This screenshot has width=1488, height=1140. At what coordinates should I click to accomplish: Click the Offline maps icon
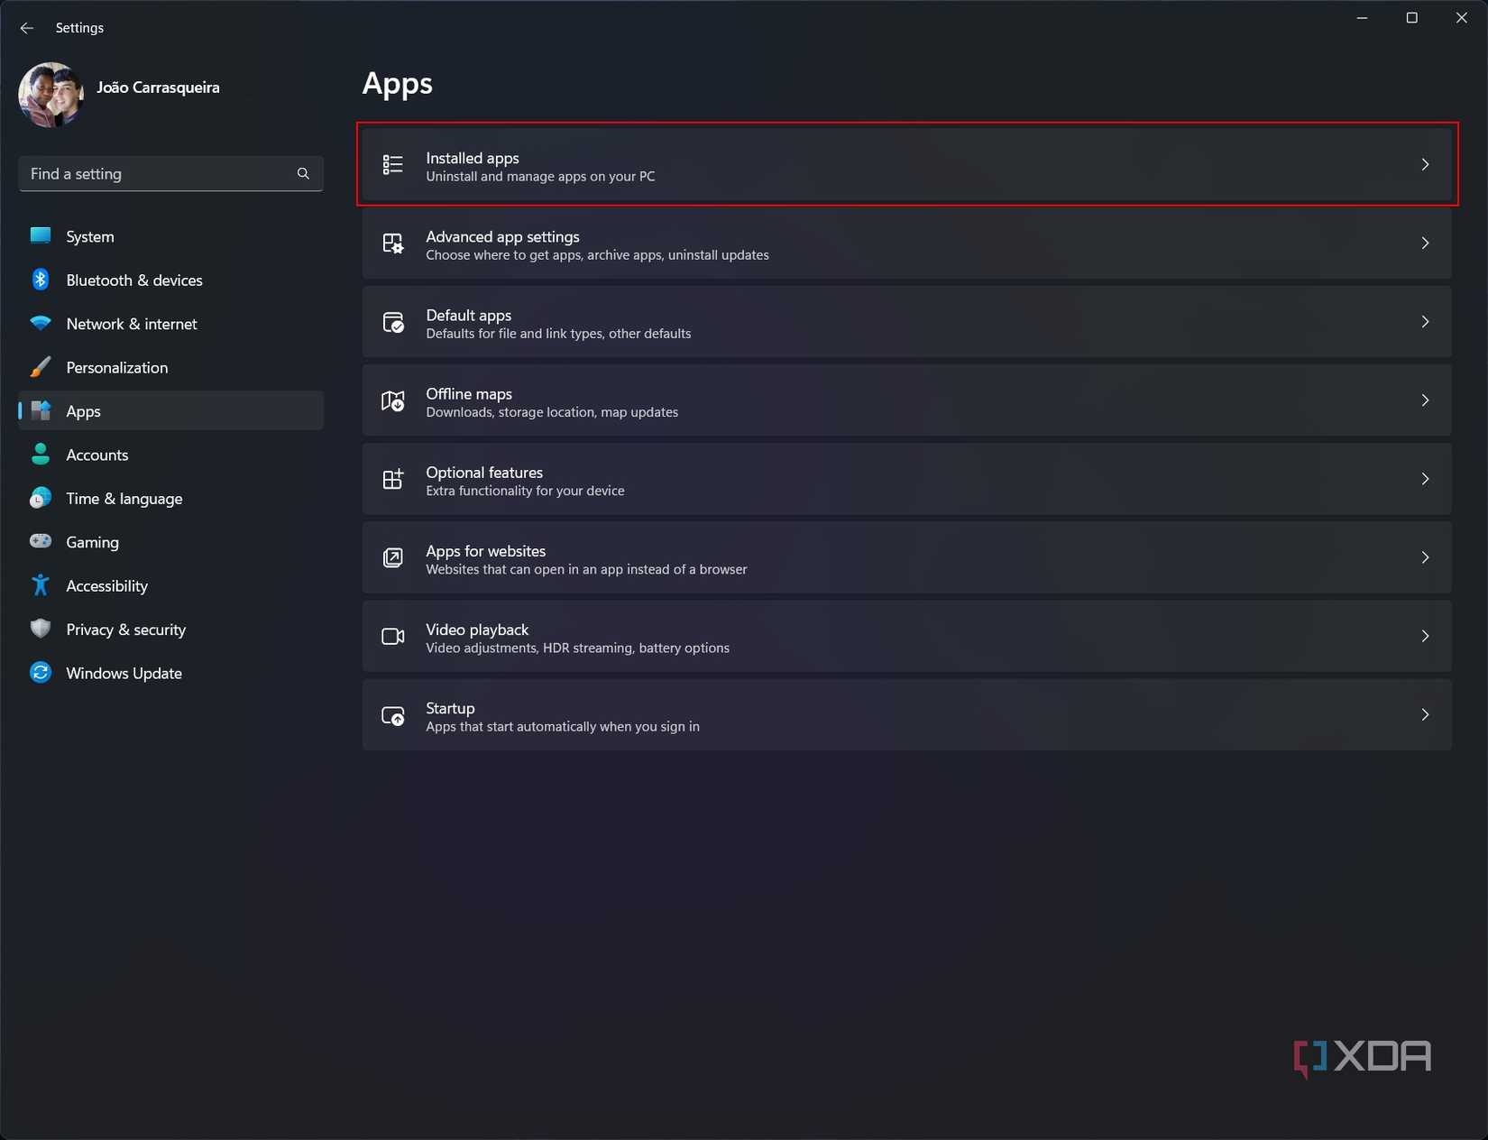[x=392, y=400]
